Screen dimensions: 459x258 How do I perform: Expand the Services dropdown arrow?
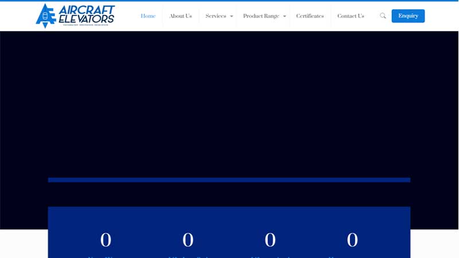(x=232, y=17)
